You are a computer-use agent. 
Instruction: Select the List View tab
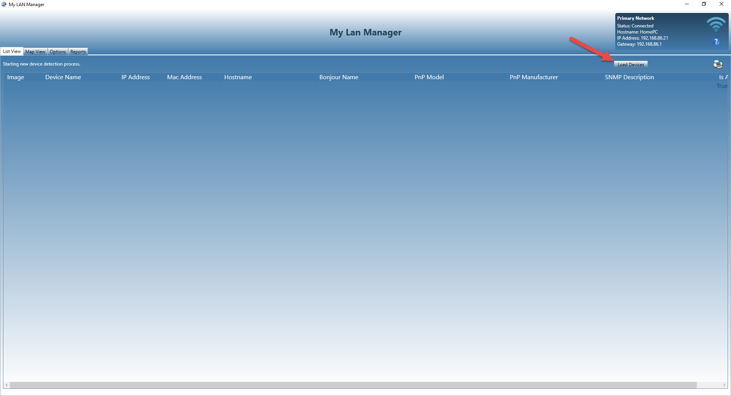pos(12,51)
